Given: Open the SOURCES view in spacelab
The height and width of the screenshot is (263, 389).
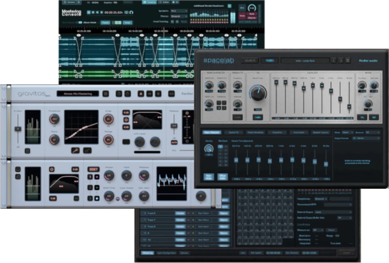Looking at the screenshot, I should [250, 60].
